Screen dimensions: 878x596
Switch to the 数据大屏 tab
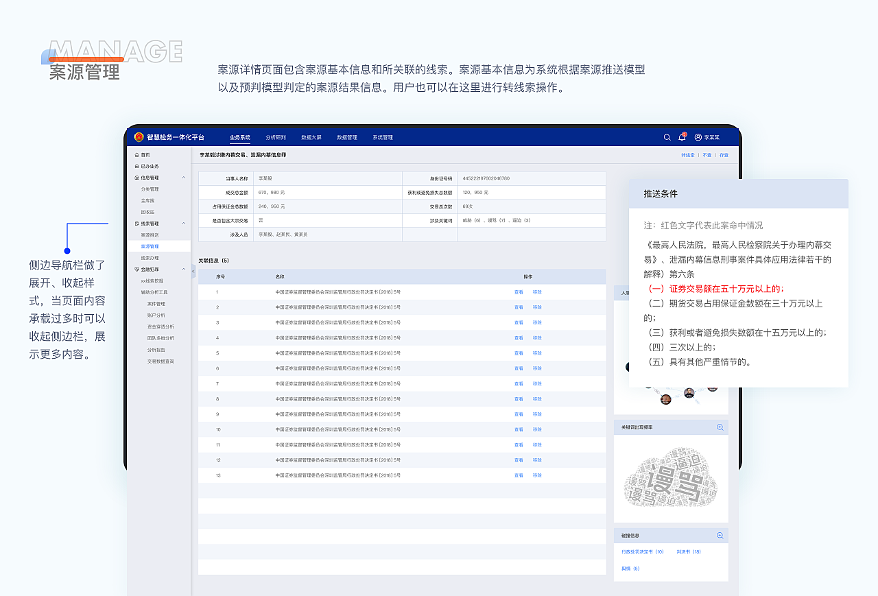[x=311, y=137]
